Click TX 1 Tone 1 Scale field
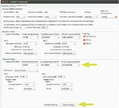 (x=29, y=89)
